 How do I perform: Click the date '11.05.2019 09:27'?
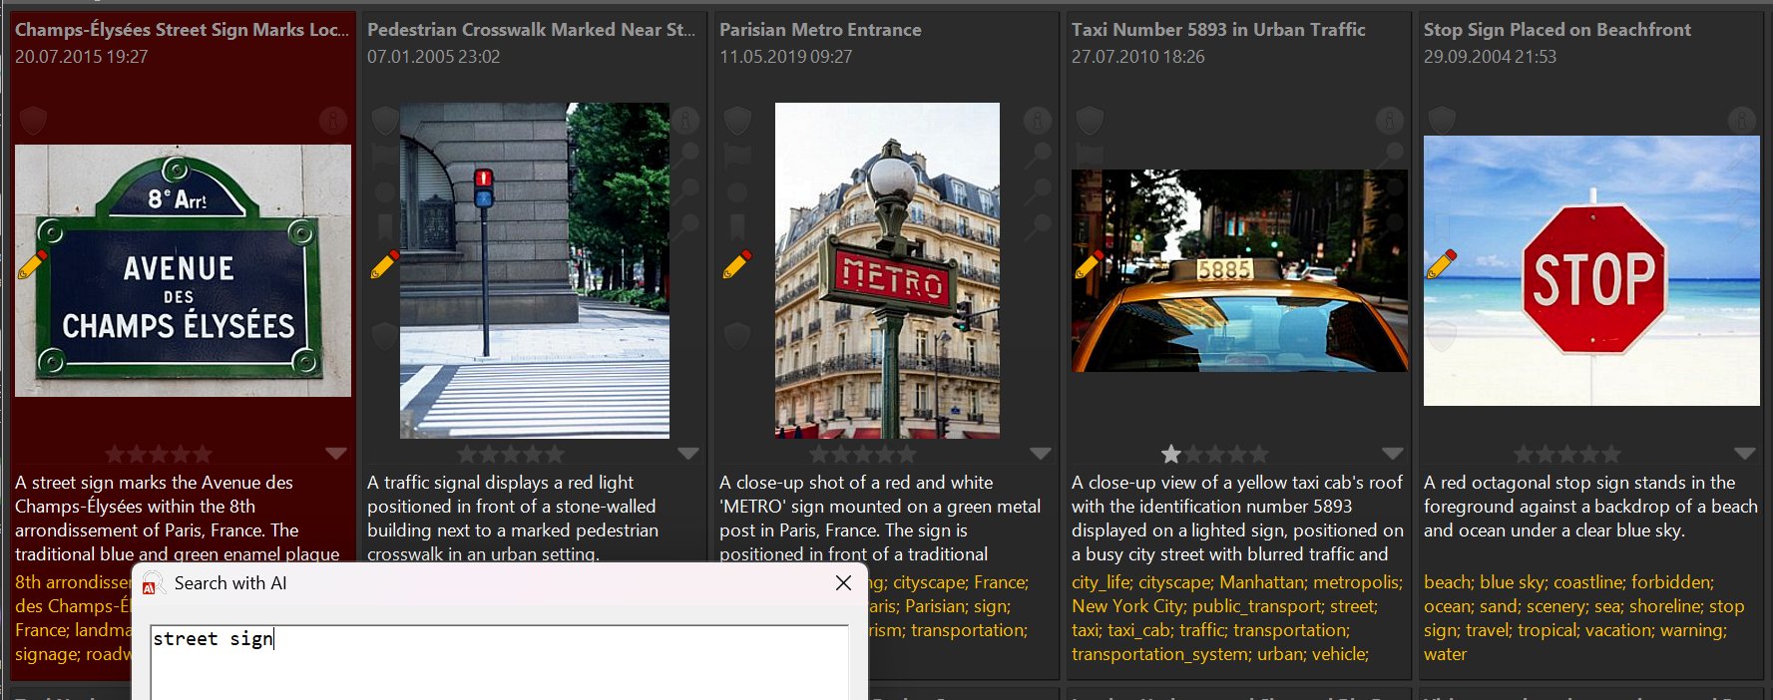(x=785, y=57)
